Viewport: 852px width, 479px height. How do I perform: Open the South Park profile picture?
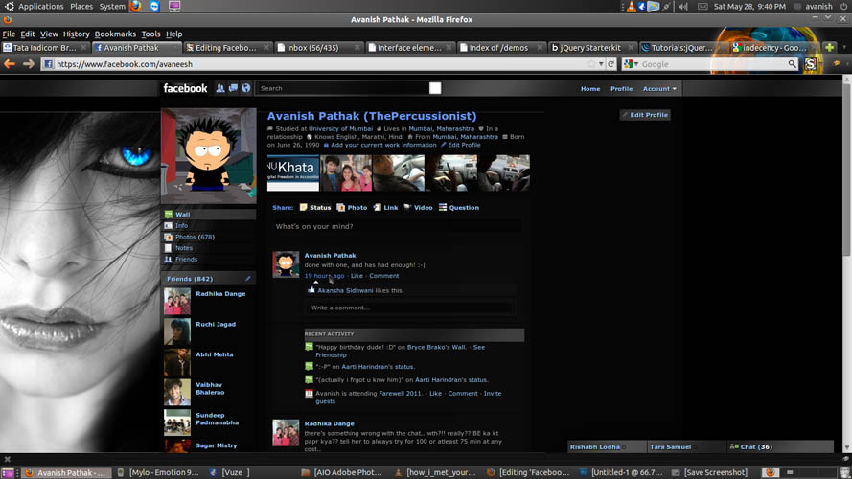click(209, 155)
